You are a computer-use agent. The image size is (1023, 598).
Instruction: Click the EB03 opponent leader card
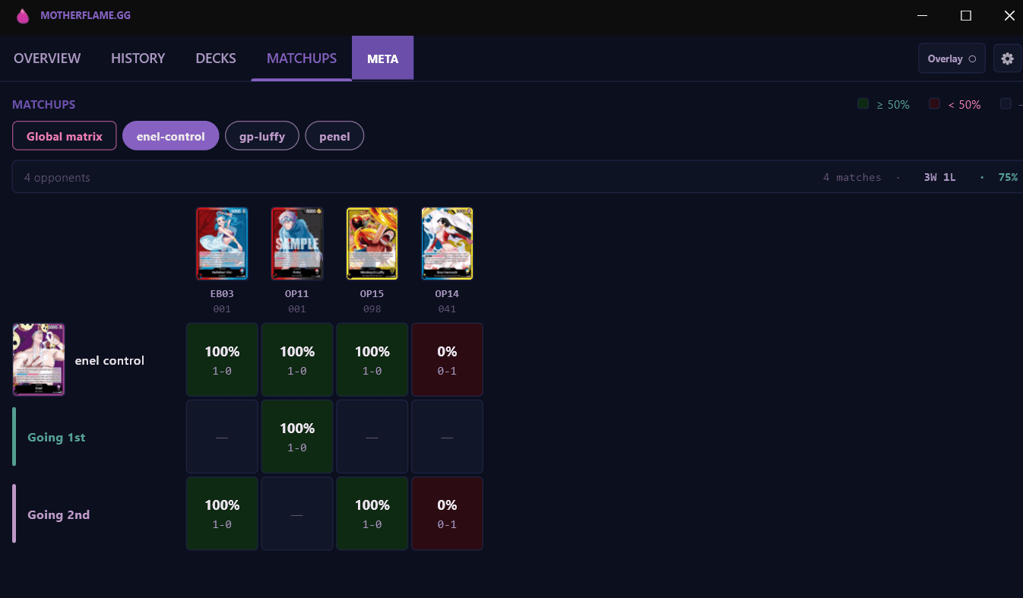tap(222, 244)
